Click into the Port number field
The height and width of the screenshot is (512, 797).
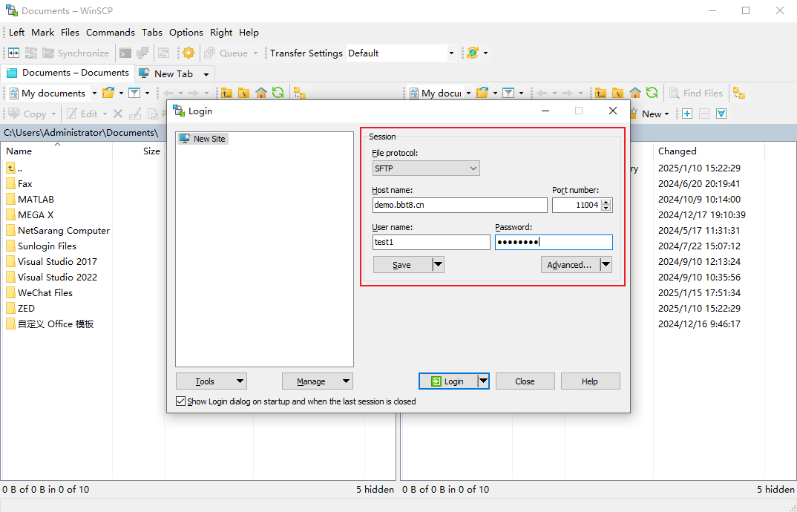pyautogui.click(x=577, y=206)
